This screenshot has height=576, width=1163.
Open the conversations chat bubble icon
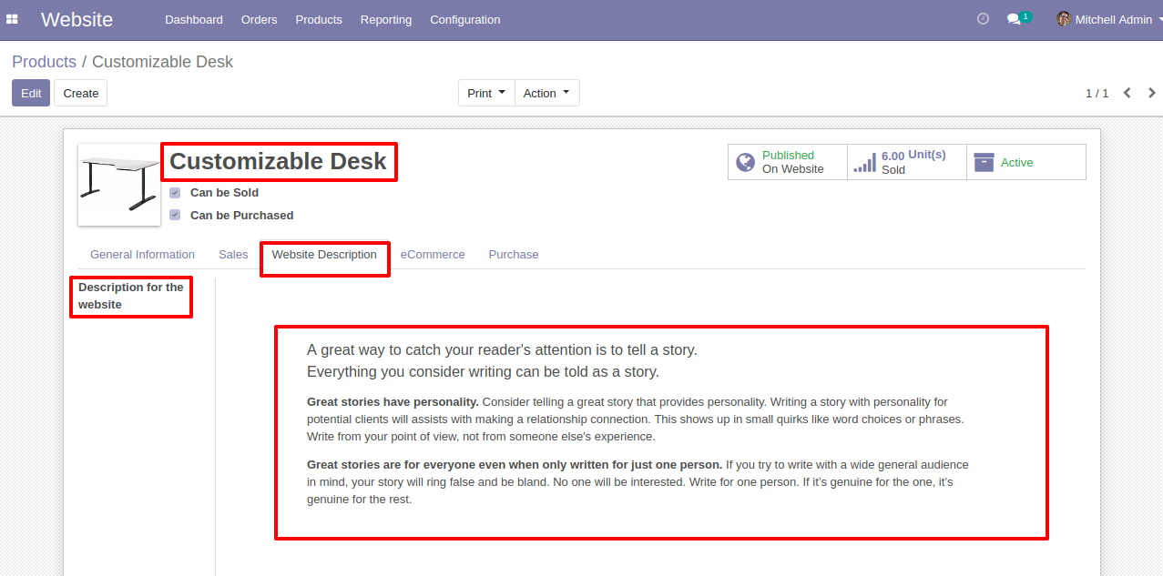1014,19
